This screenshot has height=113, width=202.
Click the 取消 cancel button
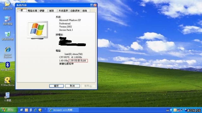(x=72, y=86)
